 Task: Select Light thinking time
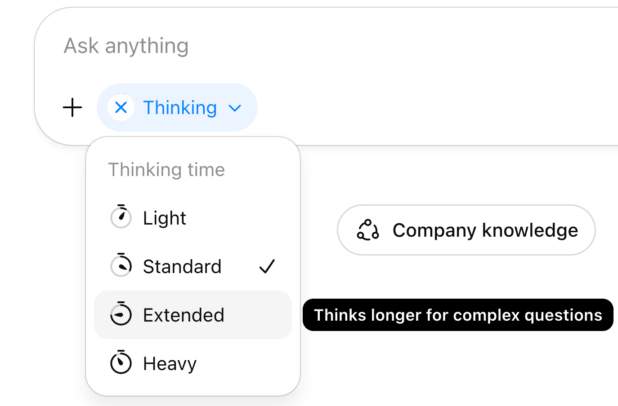[x=165, y=218]
